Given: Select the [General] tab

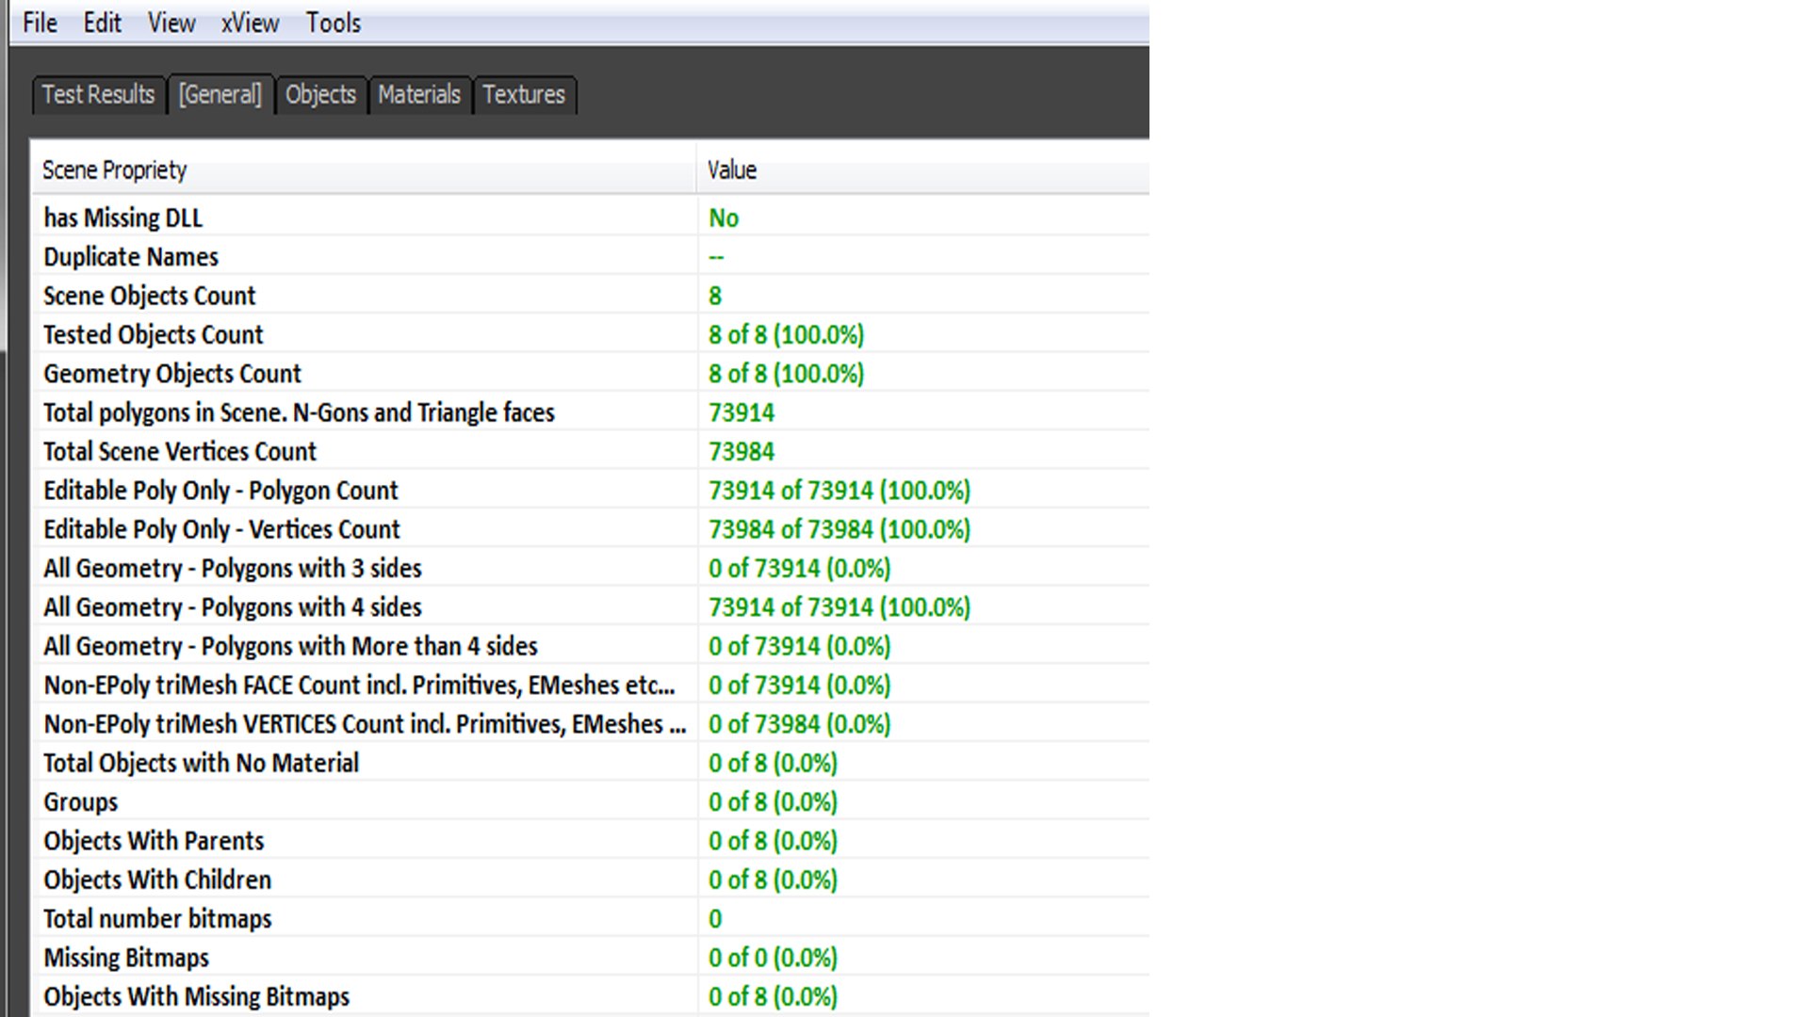Looking at the screenshot, I should click(220, 95).
